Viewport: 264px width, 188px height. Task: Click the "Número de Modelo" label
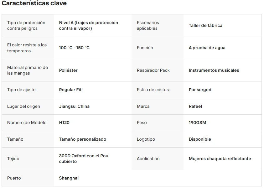(27, 123)
